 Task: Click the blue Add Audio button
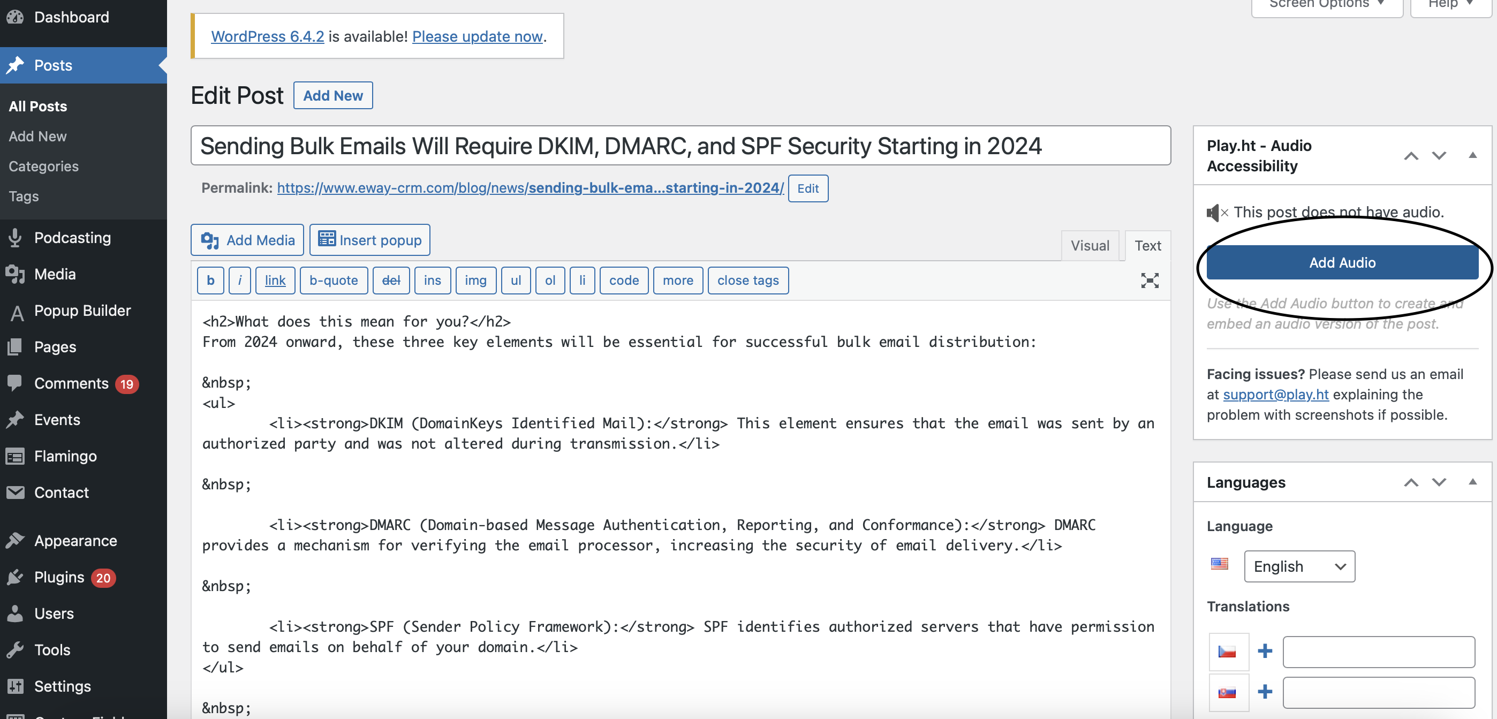[1342, 263]
